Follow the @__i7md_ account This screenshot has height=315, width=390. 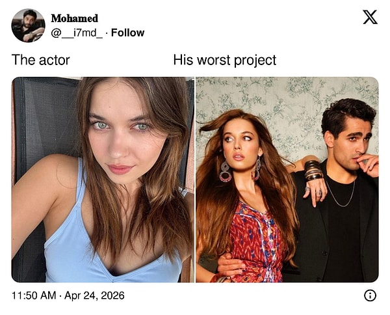click(x=127, y=33)
